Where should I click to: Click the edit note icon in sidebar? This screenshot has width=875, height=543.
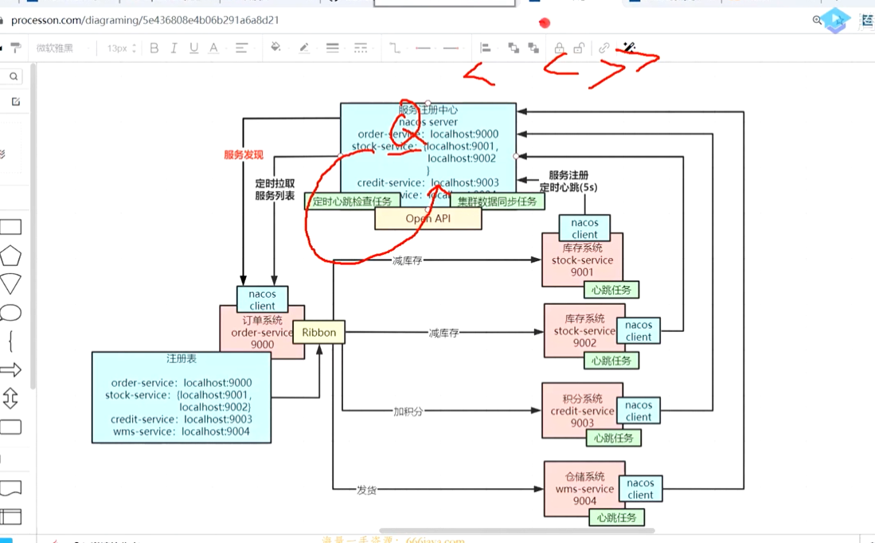(16, 102)
